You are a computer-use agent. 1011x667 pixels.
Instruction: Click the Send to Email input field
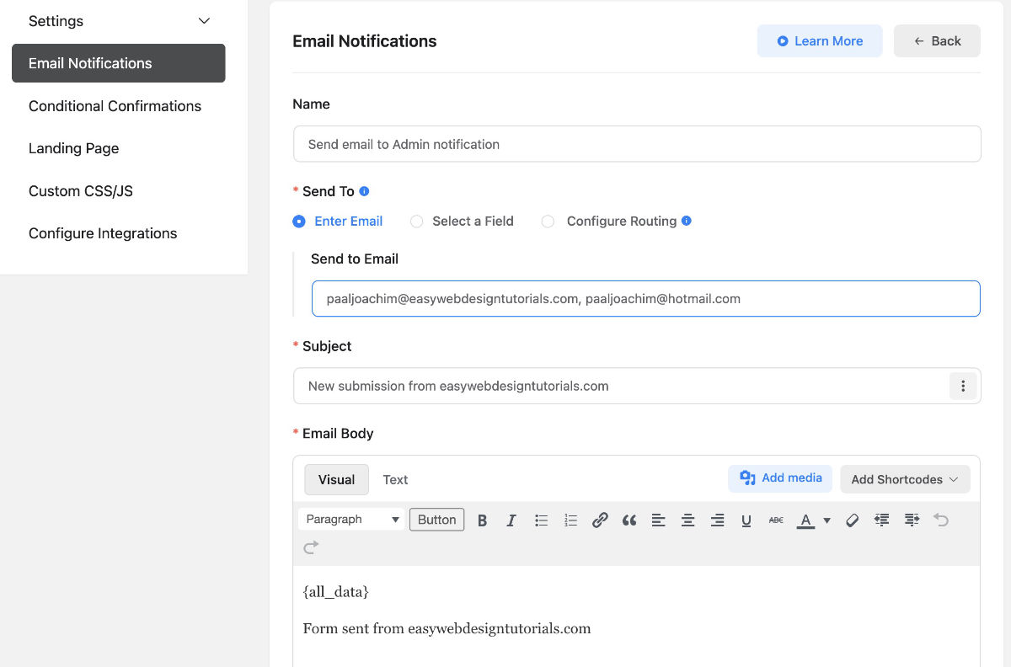(x=645, y=299)
